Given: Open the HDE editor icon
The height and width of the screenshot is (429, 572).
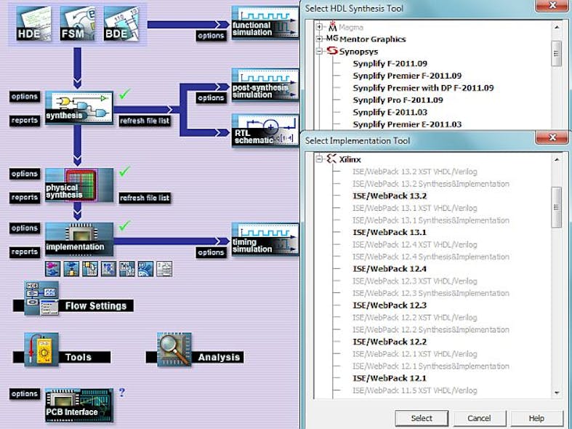Looking at the screenshot, I should click(33, 24).
